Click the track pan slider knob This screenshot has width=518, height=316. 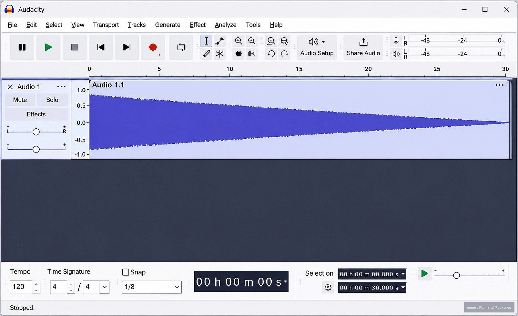[x=36, y=132]
